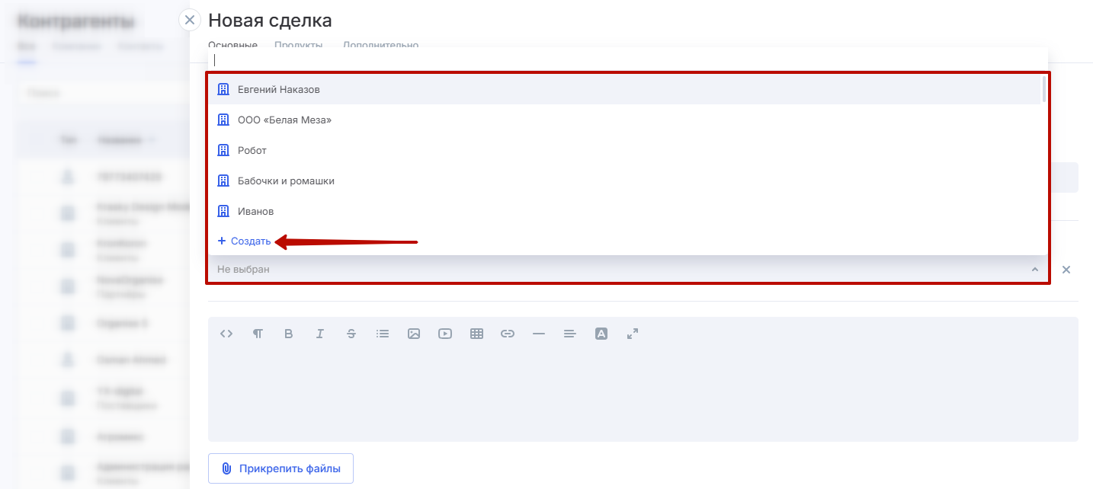Choose 'Бабочки и ромашки' in the list
The width and height of the screenshot is (1093, 489).
click(286, 181)
